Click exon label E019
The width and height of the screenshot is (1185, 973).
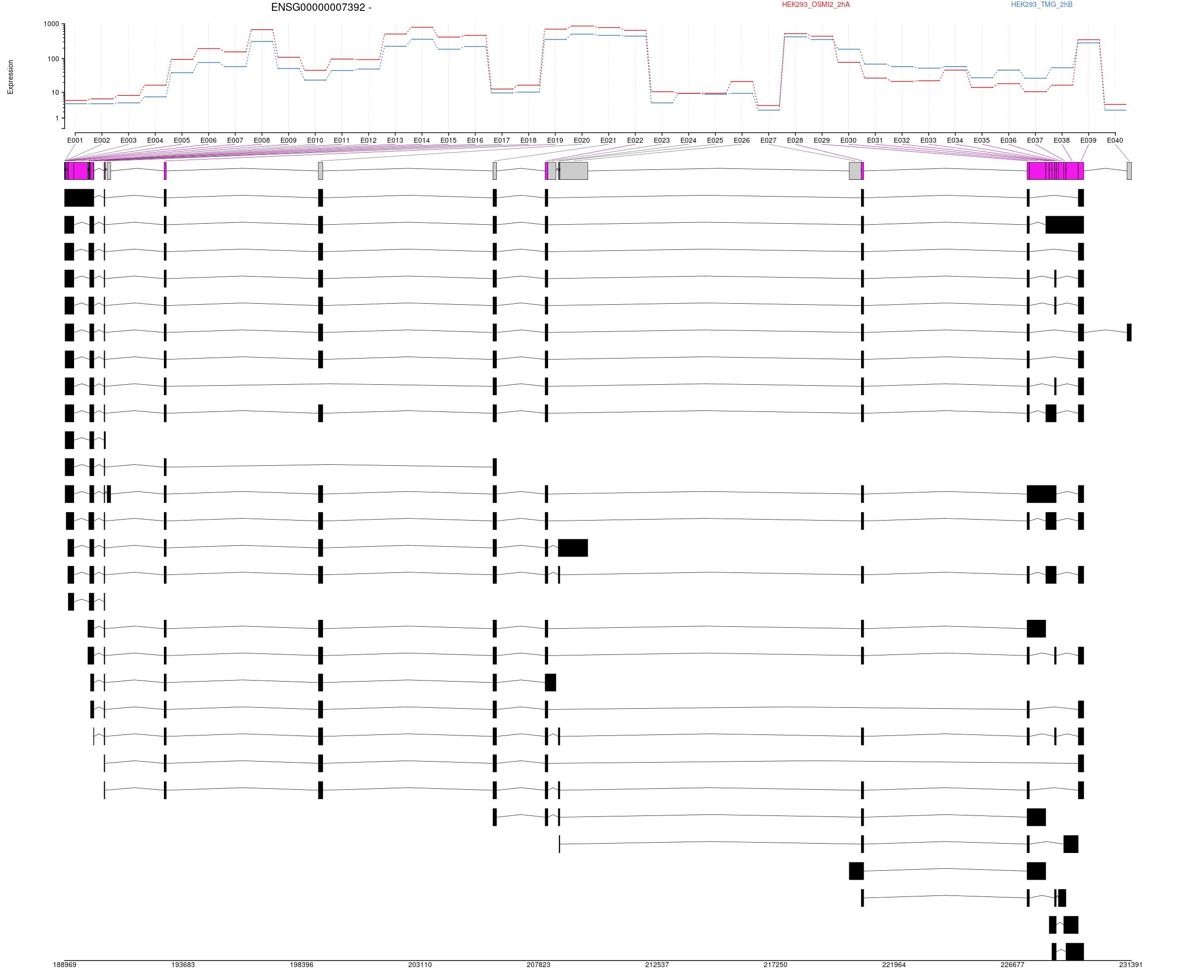555,141
